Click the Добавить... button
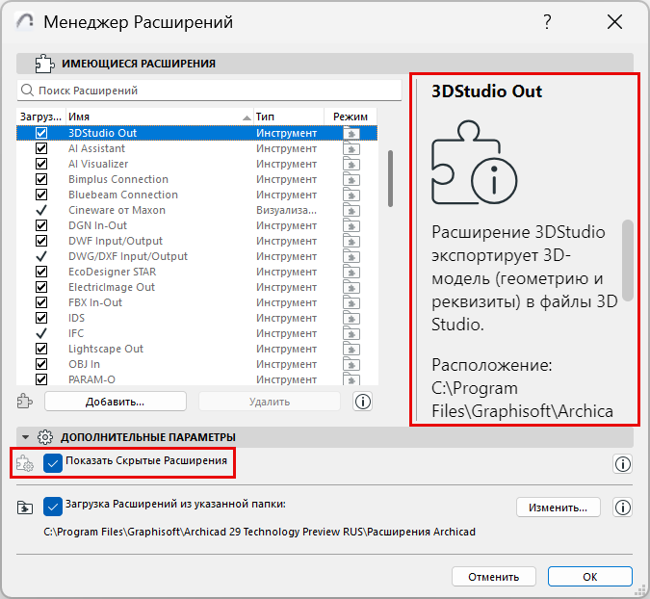This screenshot has width=650, height=599. [116, 402]
